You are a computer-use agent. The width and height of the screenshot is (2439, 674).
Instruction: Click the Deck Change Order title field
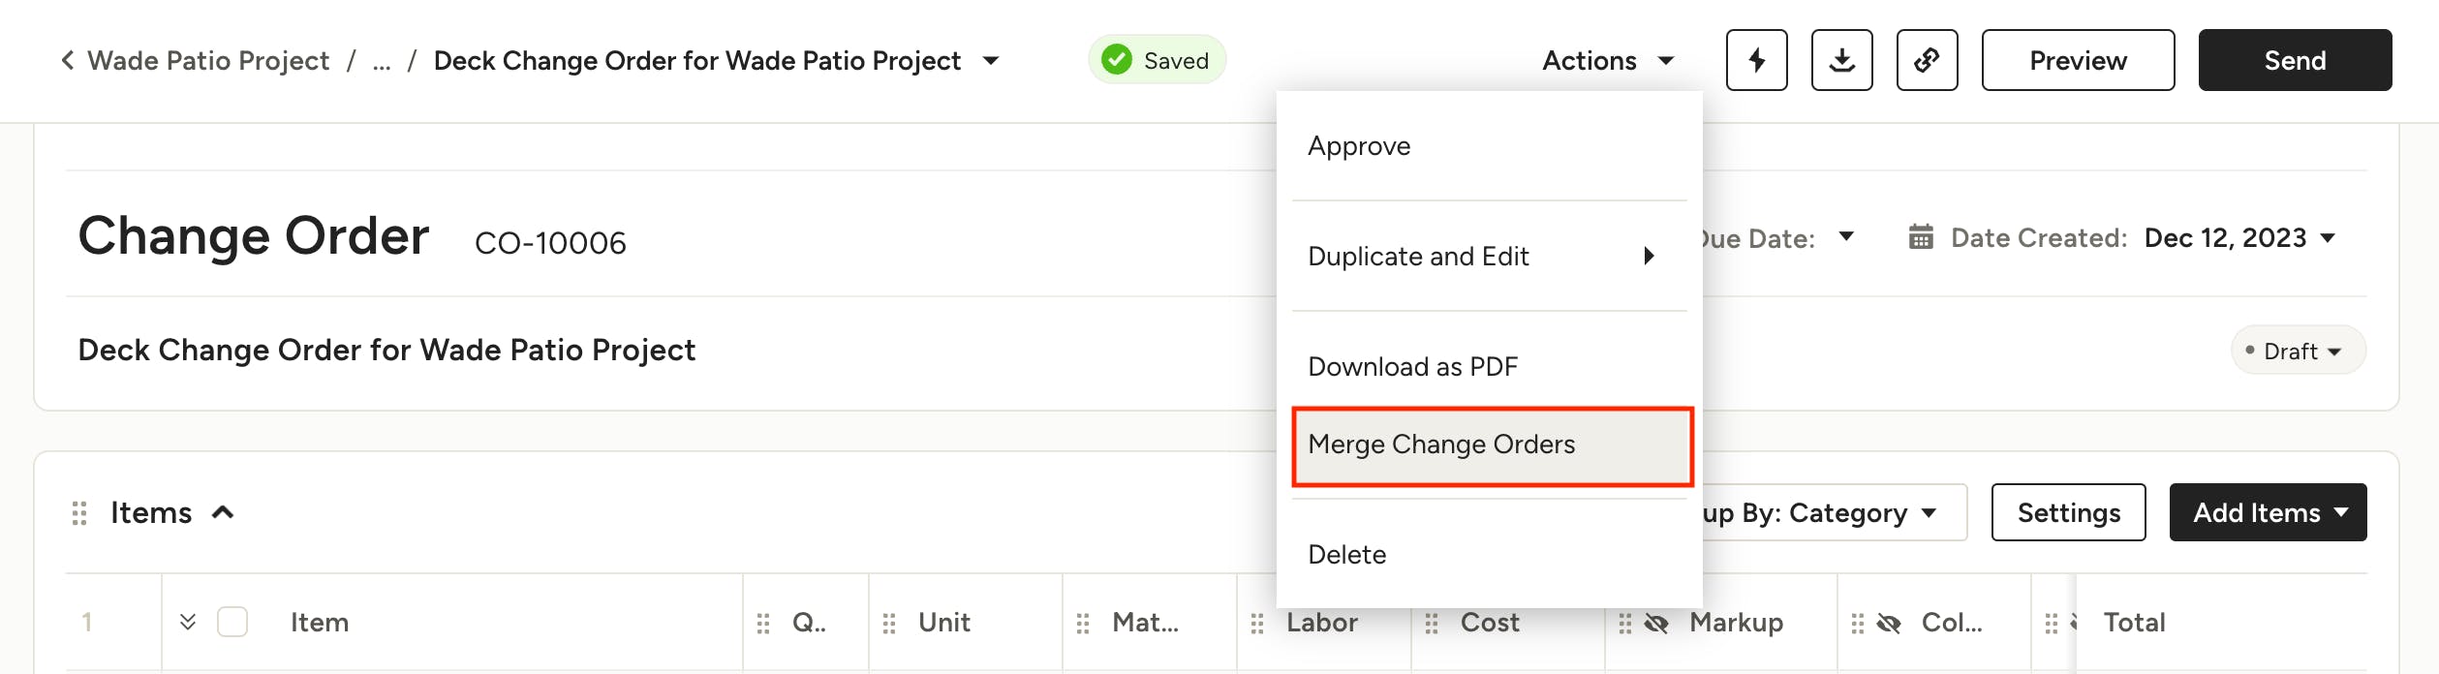(x=386, y=350)
